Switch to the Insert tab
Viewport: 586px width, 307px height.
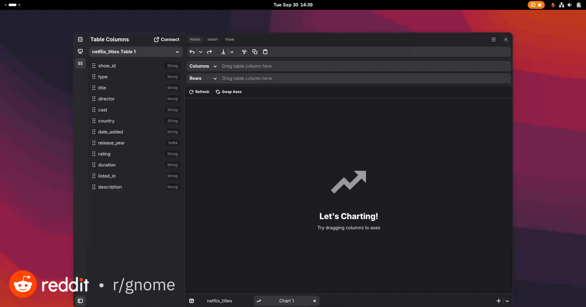[212, 40]
